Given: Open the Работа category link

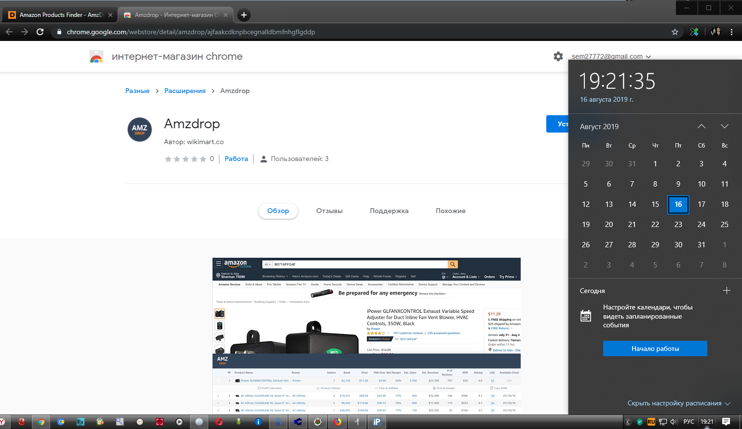Looking at the screenshot, I should (x=236, y=159).
